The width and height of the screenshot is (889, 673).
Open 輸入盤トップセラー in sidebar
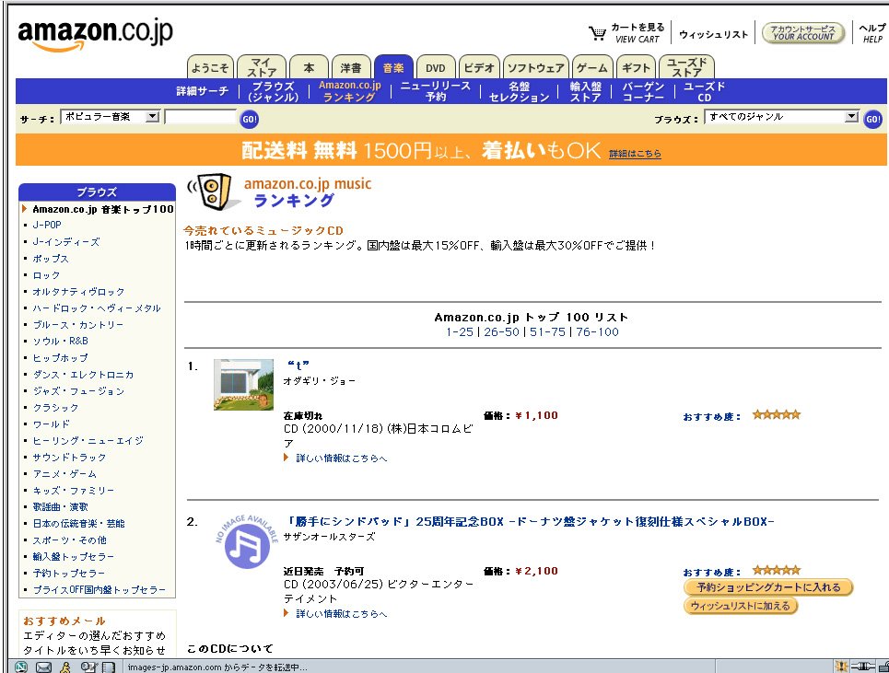73,556
